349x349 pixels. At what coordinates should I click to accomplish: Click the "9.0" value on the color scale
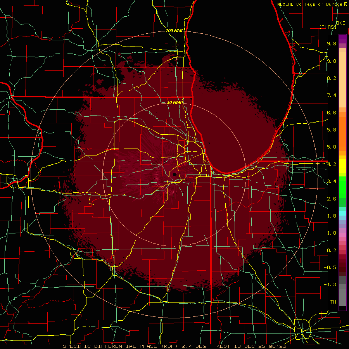[x=332, y=61]
